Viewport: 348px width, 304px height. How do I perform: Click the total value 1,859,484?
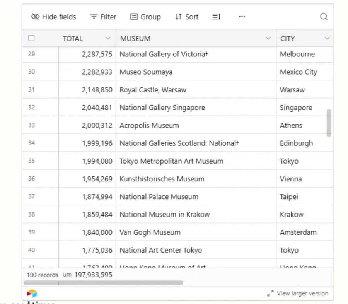click(x=97, y=214)
